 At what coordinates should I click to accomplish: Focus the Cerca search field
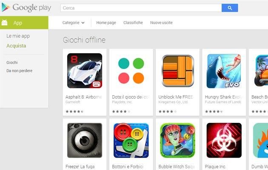[141, 8]
